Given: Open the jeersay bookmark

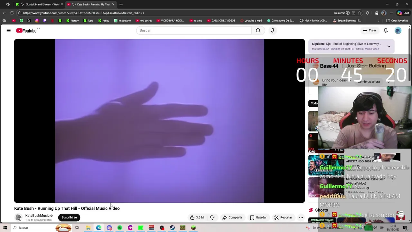Looking at the screenshot, I should (72, 21).
